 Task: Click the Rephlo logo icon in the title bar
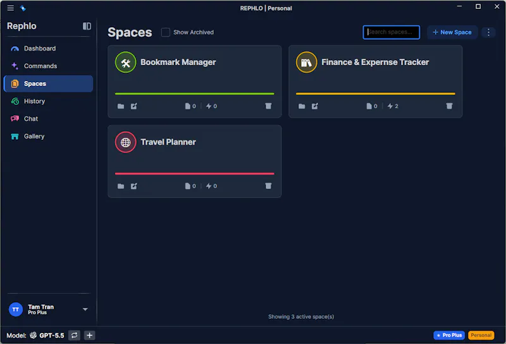23,8
